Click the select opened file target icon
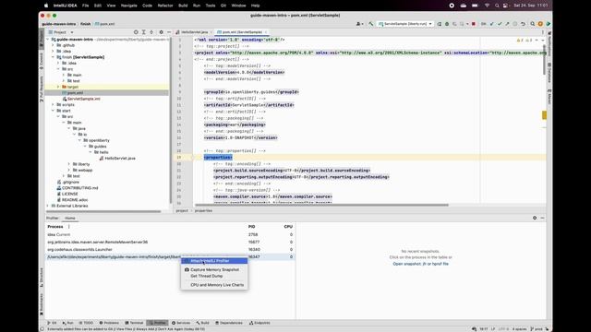 (x=136, y=32)
